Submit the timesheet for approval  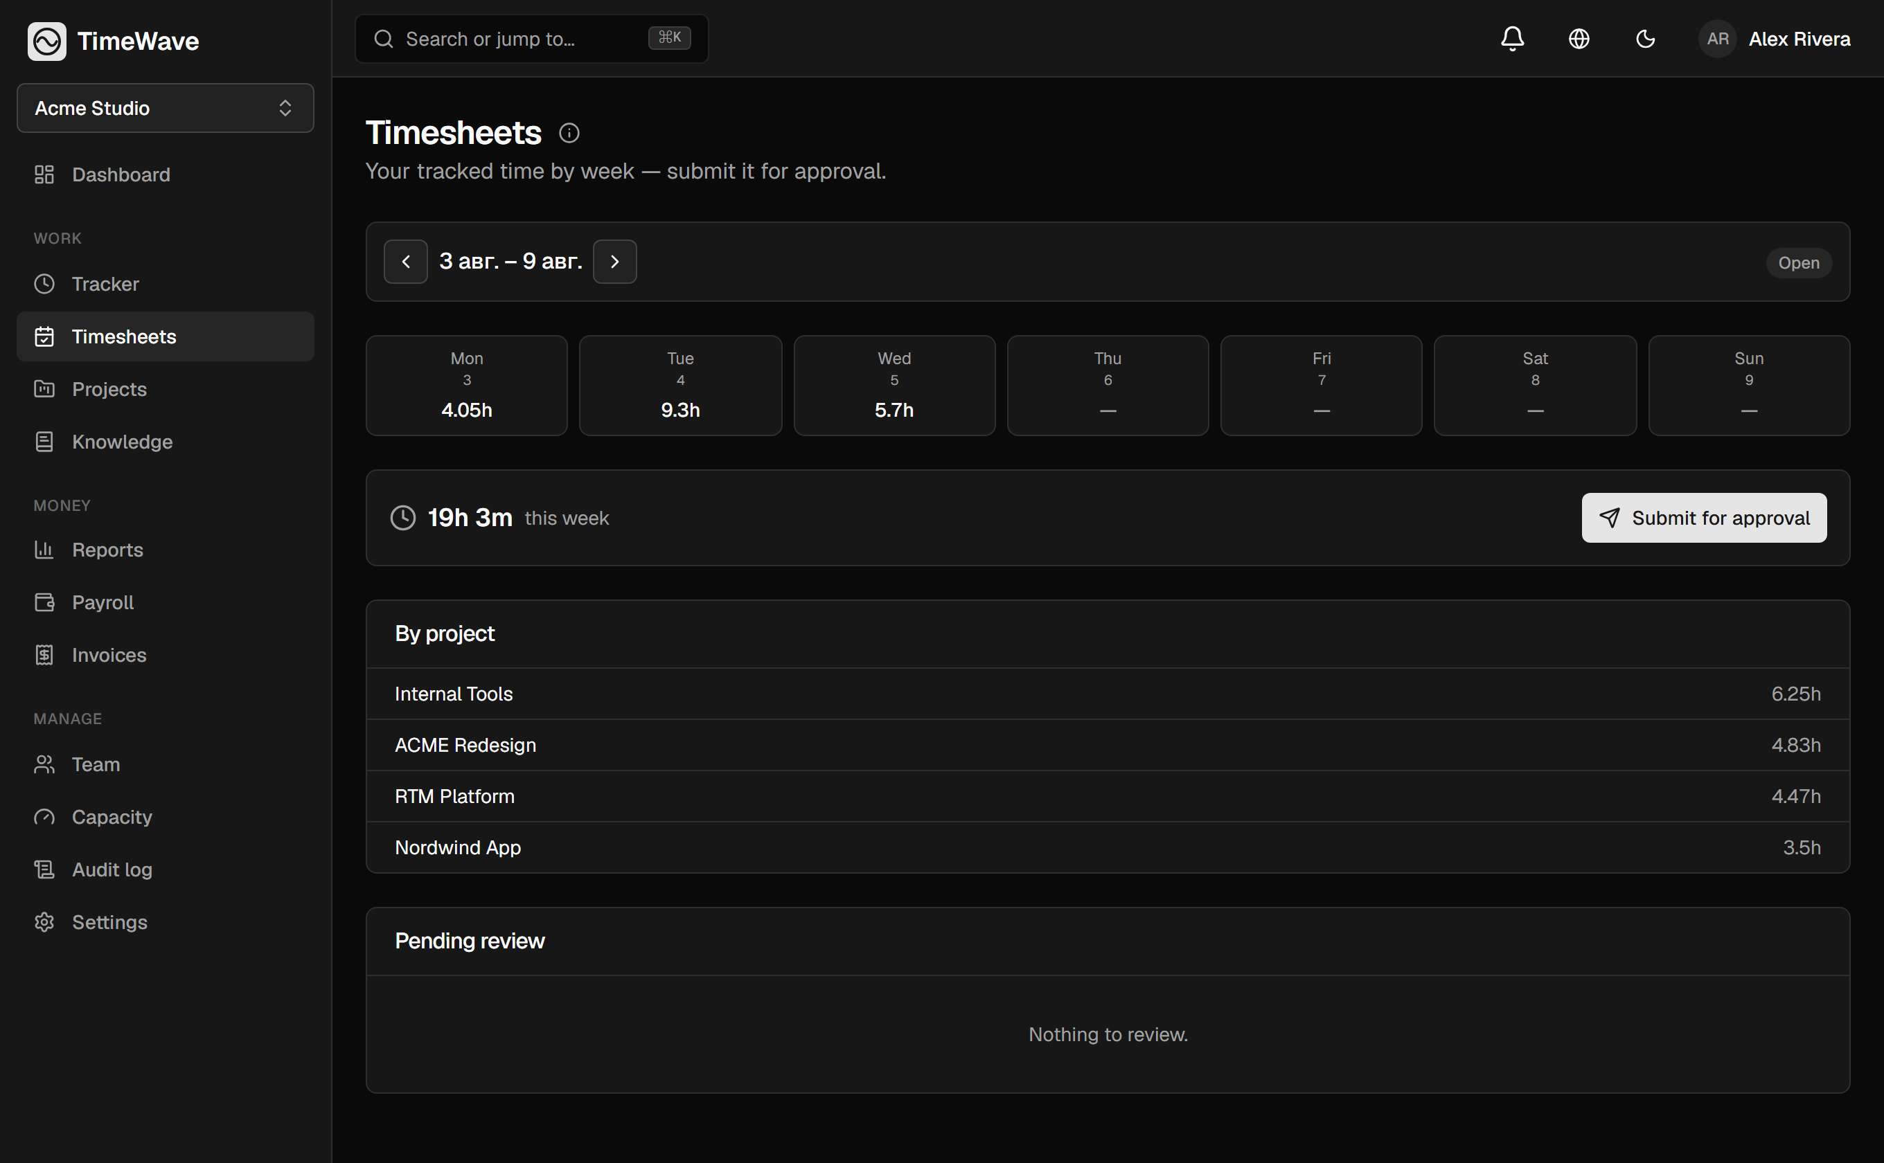(1704, 518)
